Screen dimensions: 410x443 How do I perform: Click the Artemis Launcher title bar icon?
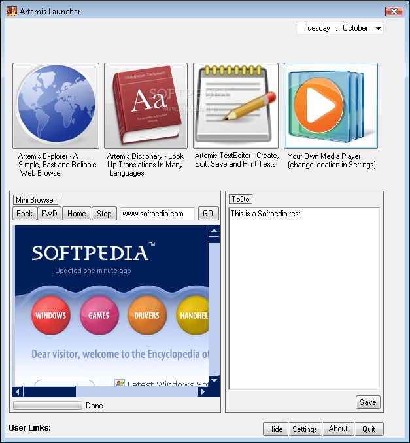pyautogui.click(x=12, y=11)
